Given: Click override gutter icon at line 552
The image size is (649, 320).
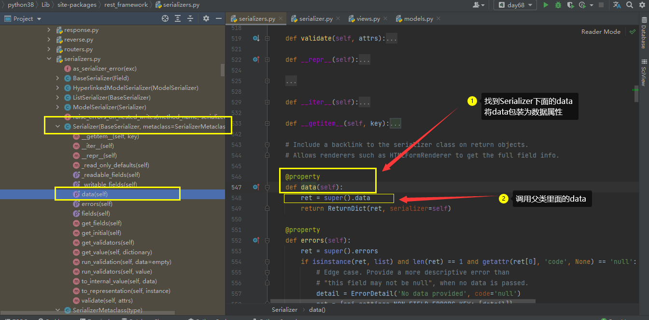Looking at the screenshot, I should tap(256, 240).
